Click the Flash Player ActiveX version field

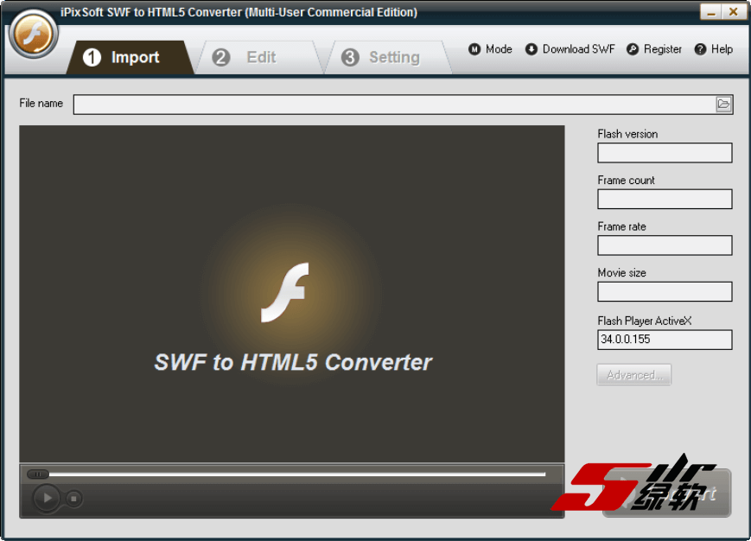[664, 340]
